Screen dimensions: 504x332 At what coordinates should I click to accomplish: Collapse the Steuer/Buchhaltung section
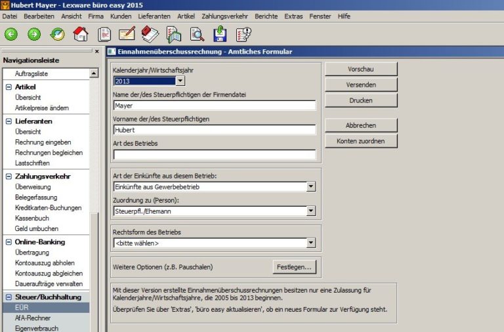pyautogui.click(x=9, y=297)
